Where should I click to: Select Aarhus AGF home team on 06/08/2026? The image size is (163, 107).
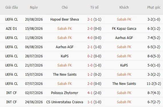pyautogui.click(x=65, y=47)
